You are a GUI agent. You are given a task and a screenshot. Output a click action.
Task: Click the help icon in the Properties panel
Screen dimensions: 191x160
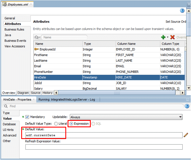tap(187, 106)
